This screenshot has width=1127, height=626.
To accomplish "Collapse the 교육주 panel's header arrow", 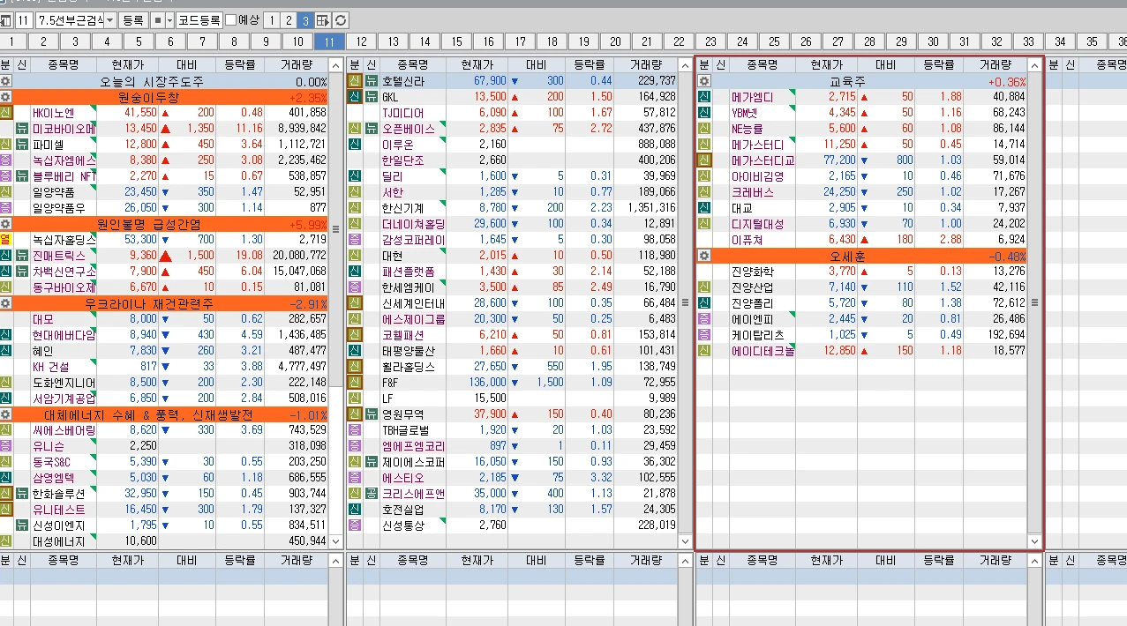I will (x=1034, y=65).
